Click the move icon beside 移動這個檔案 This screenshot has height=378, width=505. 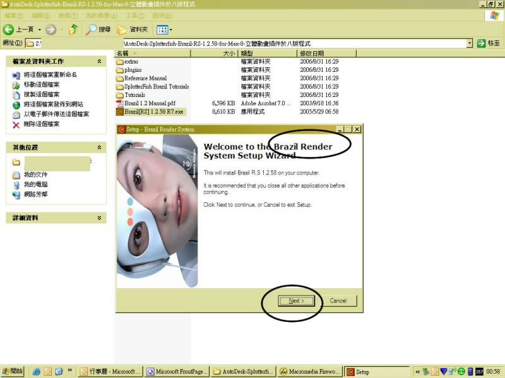click(x=16, y=85)
